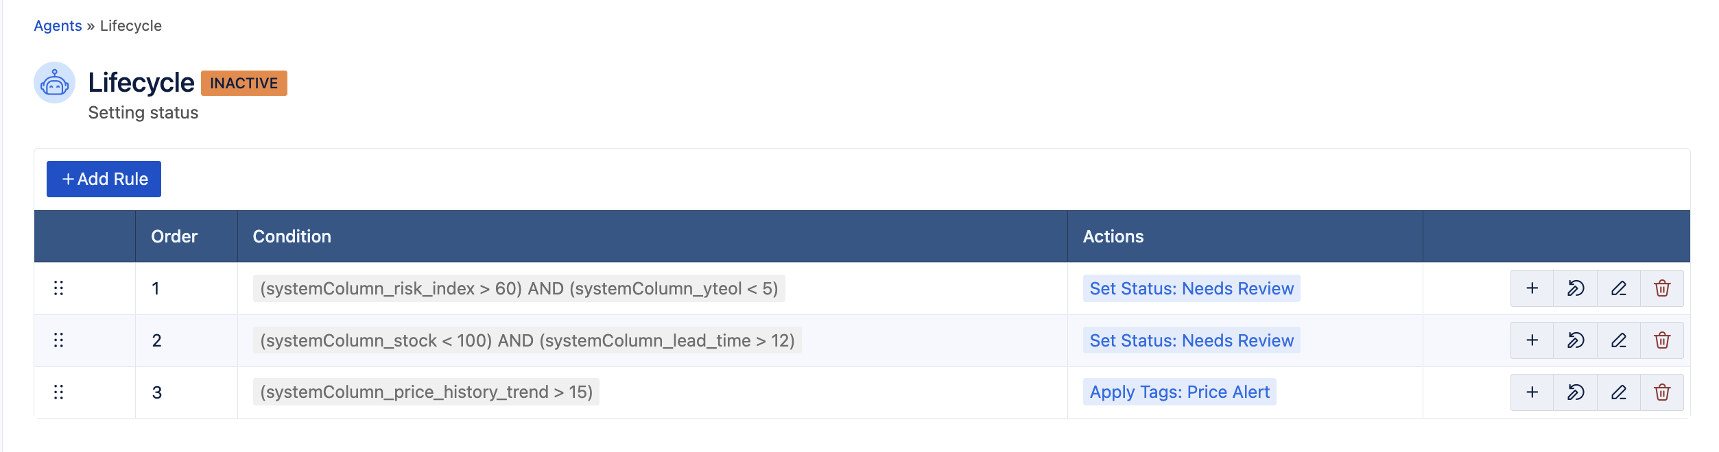This screenshot has height=452, width=1719.
Task: Delete rule 1 using the trash icon
Action: pos(1662,288)
